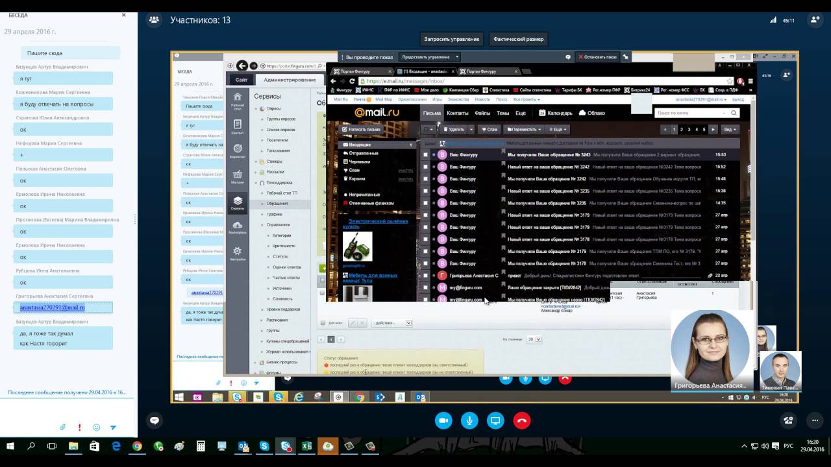Open the more options three-dots button
The width and height of the screenshot is (831, 467).
tap(814, 420)
